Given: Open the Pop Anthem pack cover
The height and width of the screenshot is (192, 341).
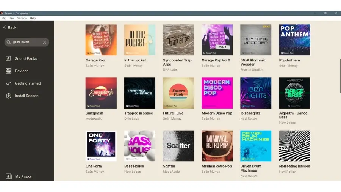Looking at the screenshot, I should tap(295, 40).
